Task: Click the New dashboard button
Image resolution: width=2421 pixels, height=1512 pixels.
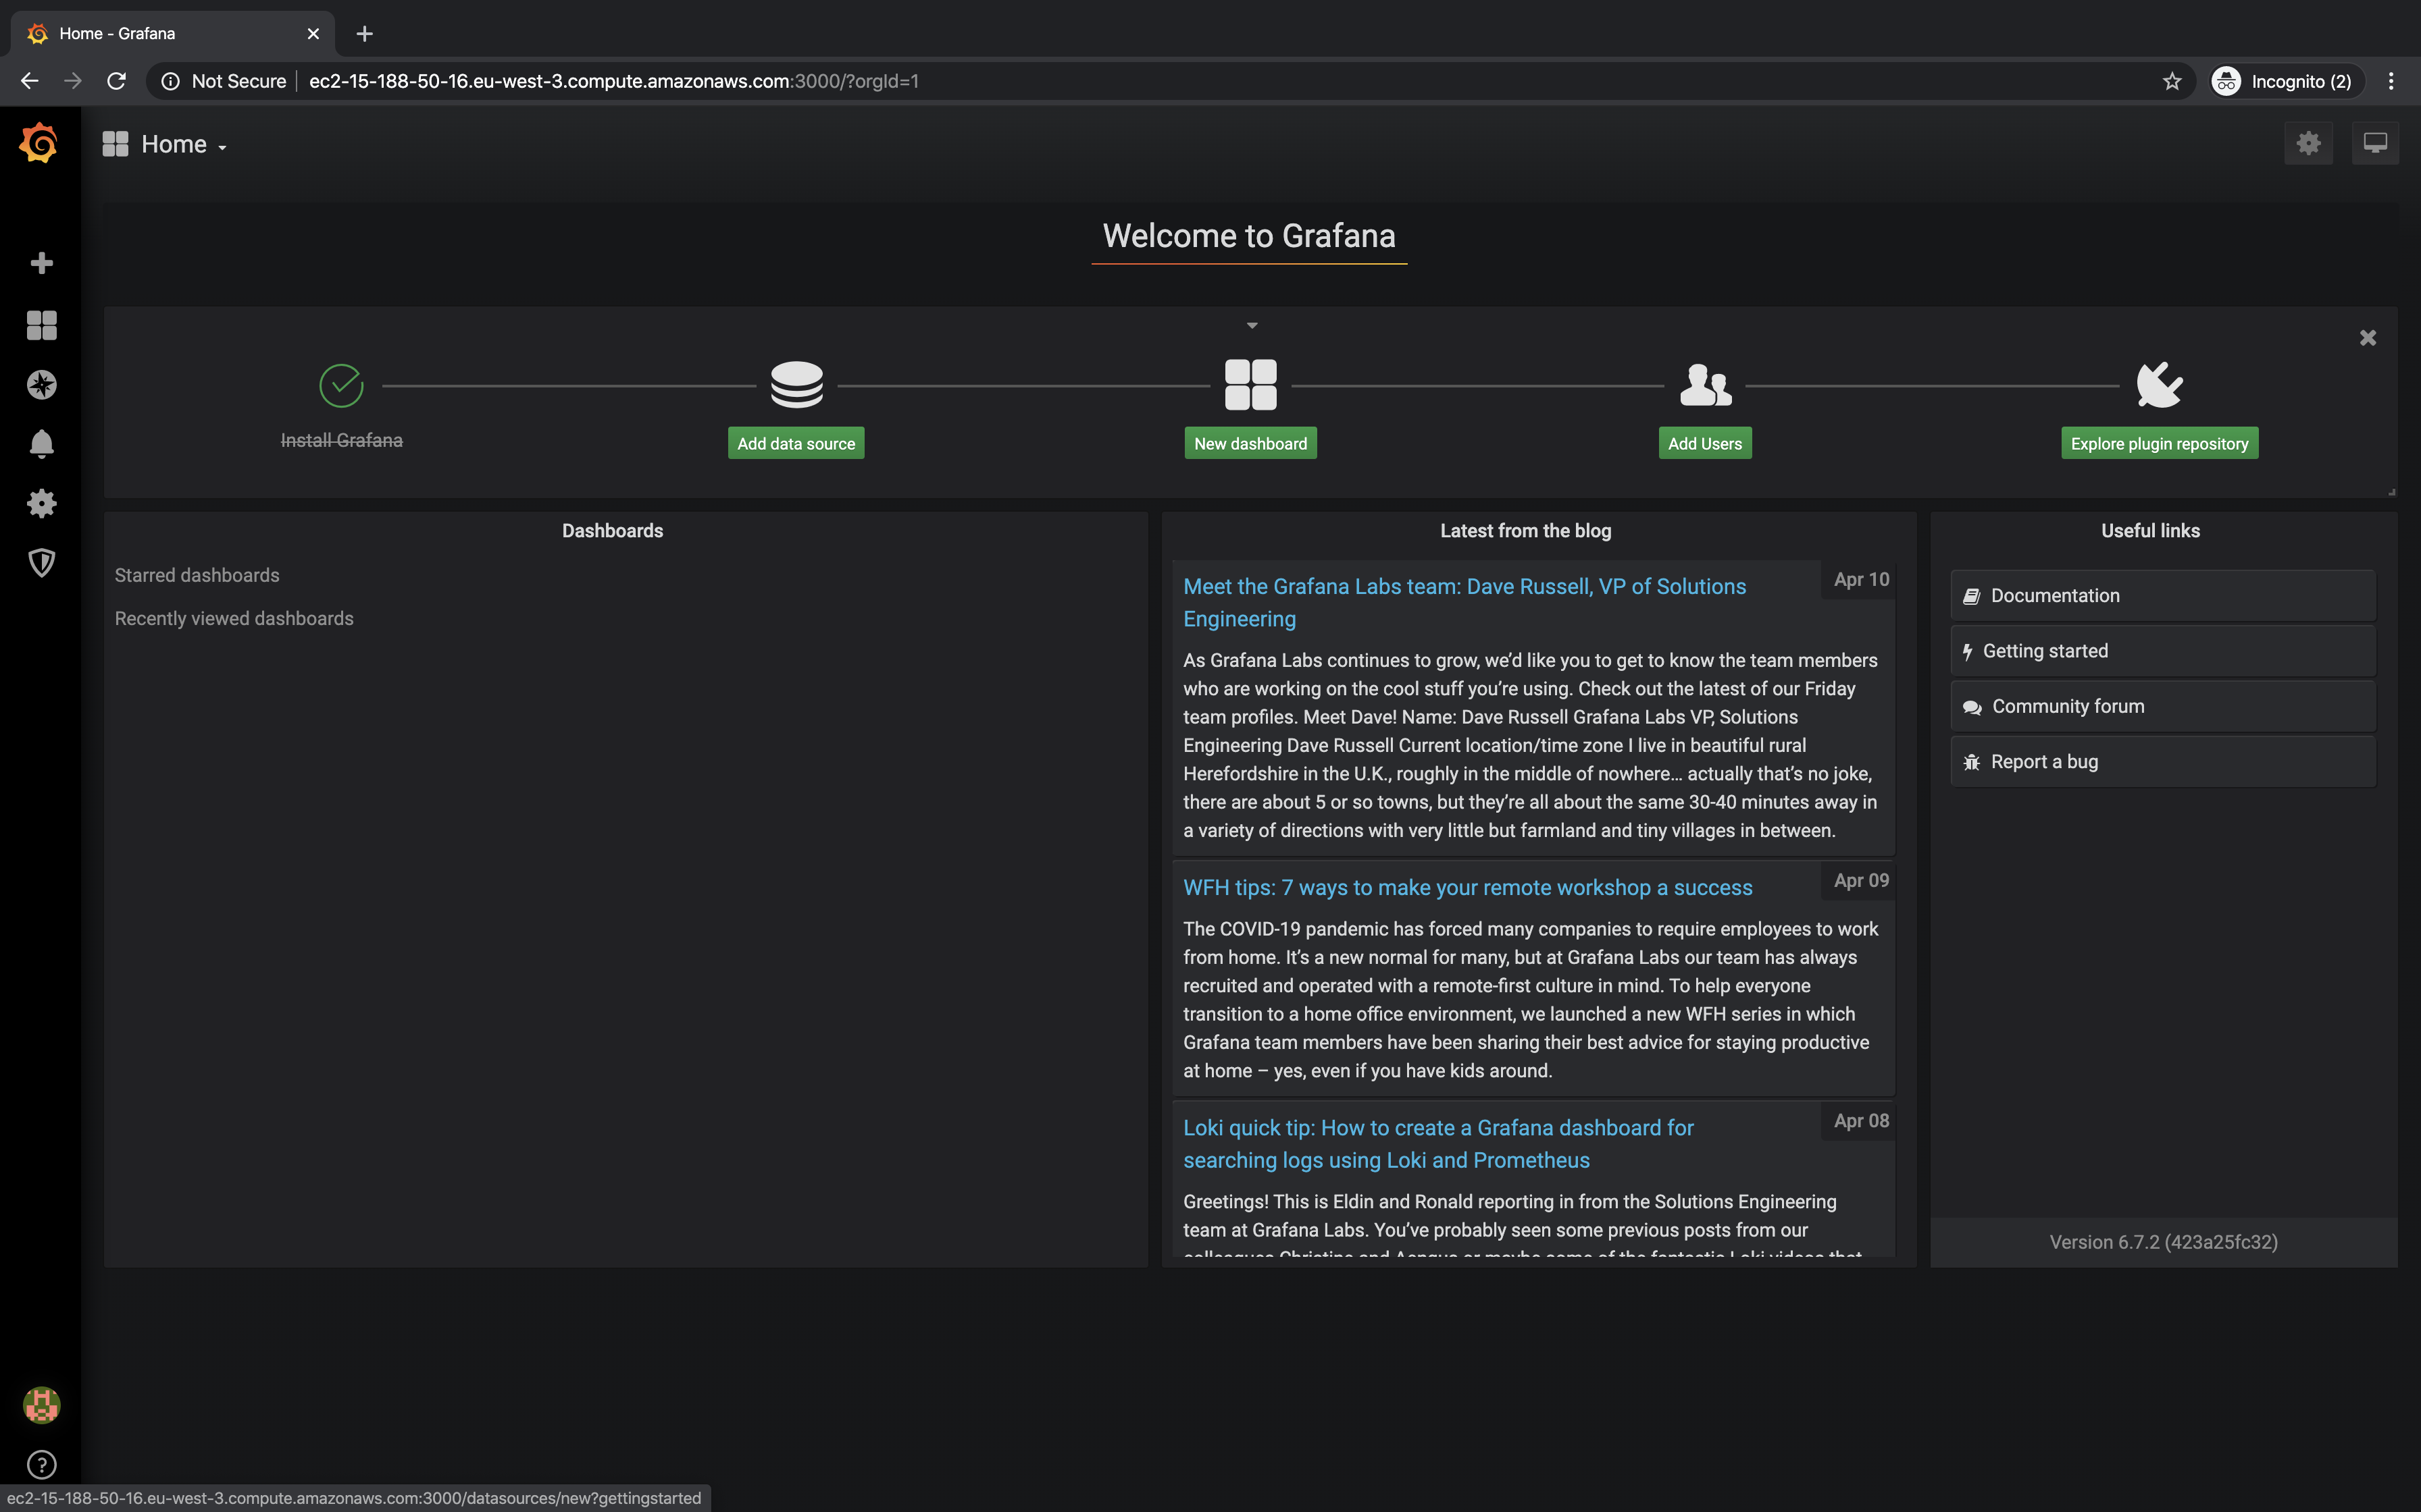Action: [1250, 443]
